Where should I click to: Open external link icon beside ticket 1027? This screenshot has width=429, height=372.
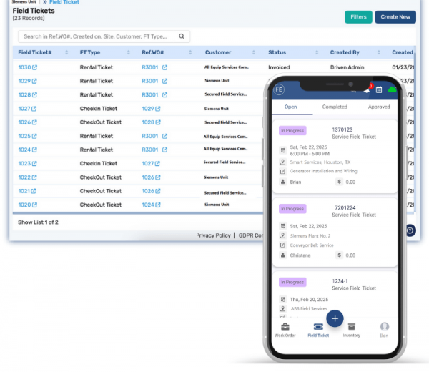[x=34, y=109]
